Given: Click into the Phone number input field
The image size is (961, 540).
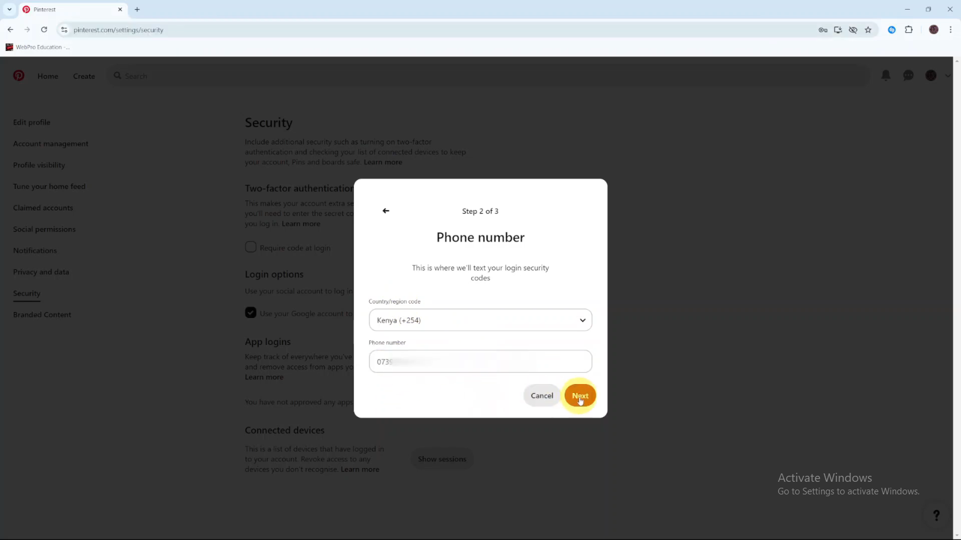Looking at the screenshot, I should tap(480, 361).
